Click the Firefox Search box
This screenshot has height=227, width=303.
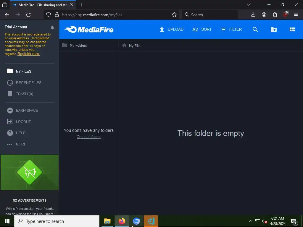[x=210, y=15]
